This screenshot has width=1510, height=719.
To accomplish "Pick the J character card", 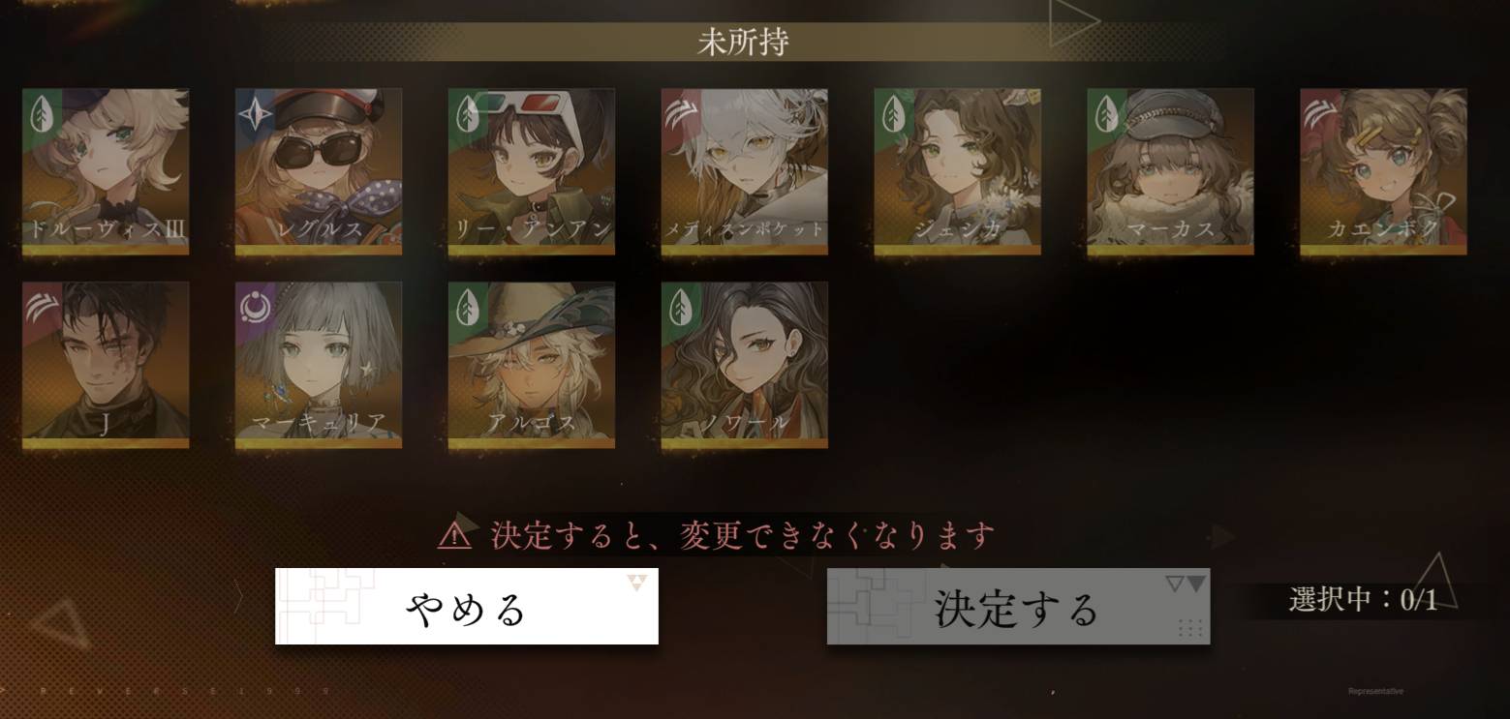I will click(106, 365).
